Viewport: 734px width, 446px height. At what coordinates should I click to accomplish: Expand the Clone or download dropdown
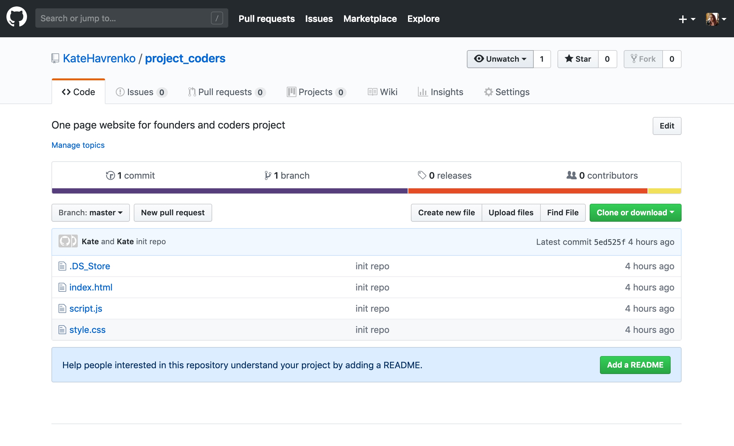(x=635, y=213)
